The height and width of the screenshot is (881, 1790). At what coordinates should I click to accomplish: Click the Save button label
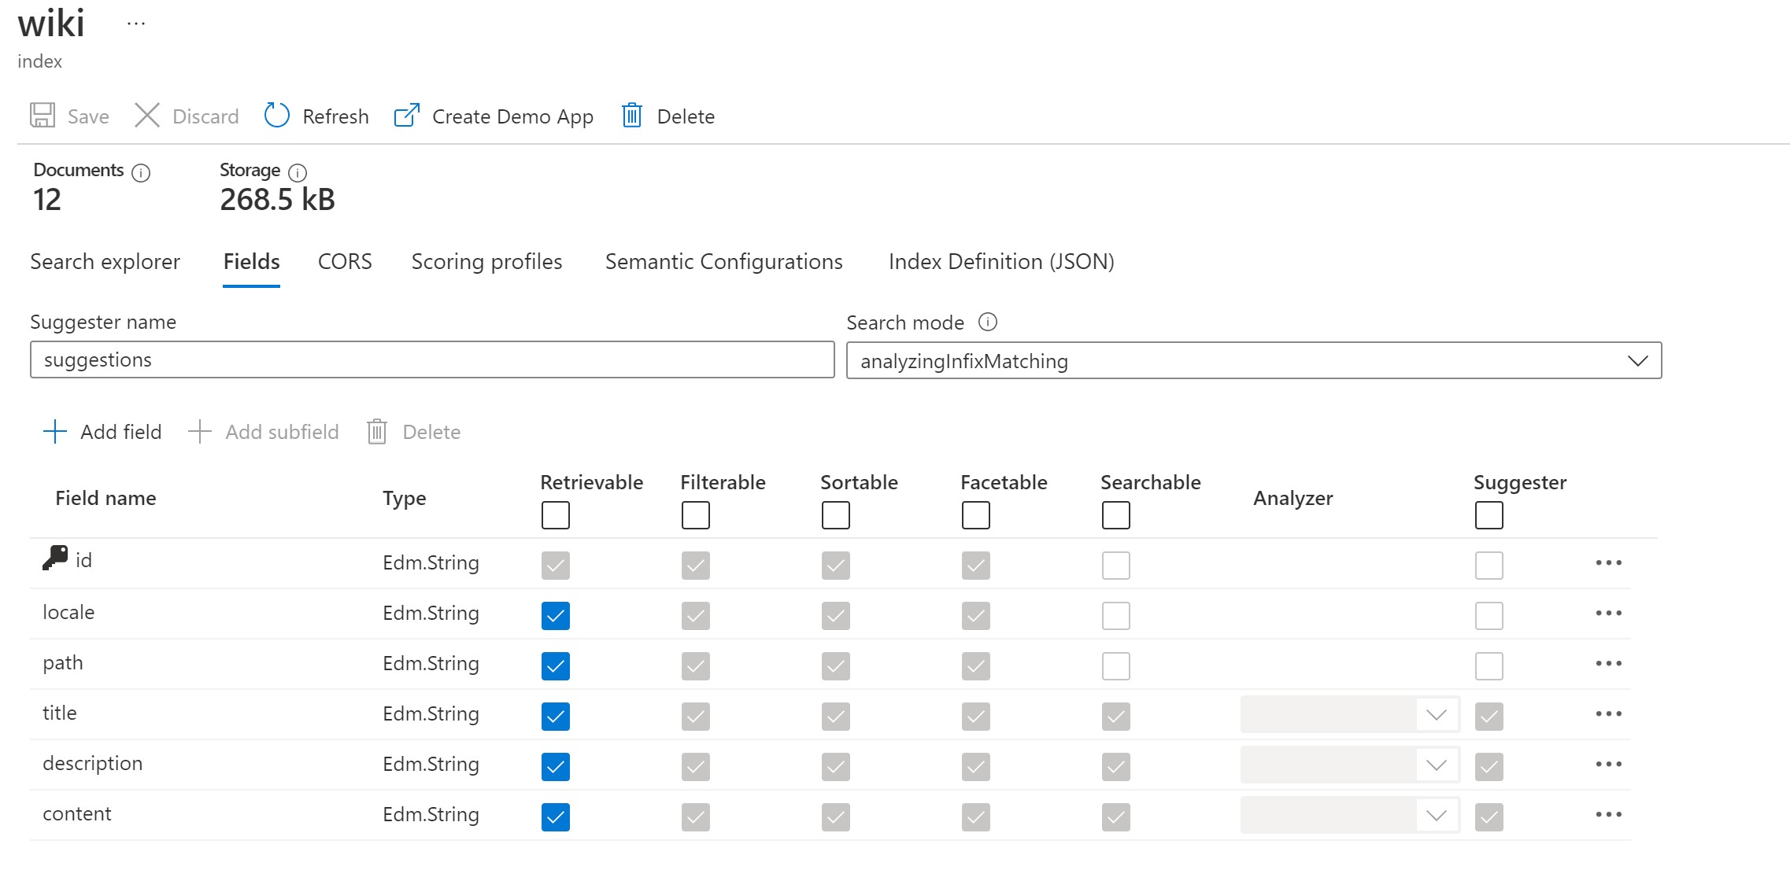(88, 116)
